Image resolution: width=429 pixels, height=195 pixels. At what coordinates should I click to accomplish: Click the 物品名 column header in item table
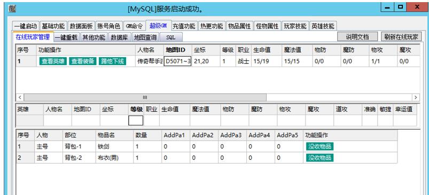[x=115, y=135]
